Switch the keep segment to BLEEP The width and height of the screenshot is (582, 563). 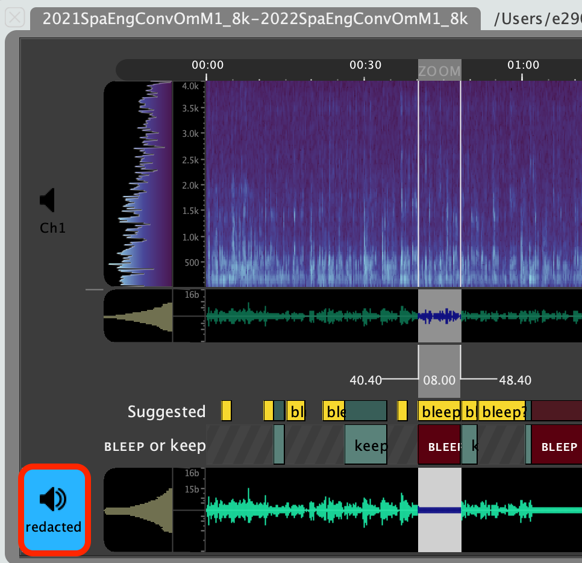click(x=365, y=445)
